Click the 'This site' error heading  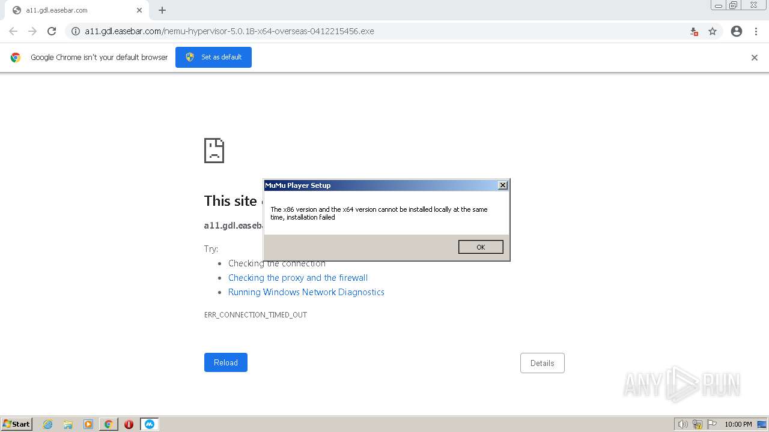[x=231, y=201]
